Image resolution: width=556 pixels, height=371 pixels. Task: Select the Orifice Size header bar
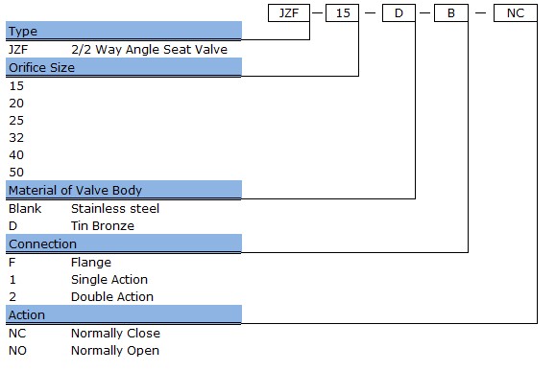tap(124, 67)
